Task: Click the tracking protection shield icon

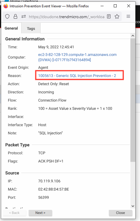Action: [7, 17]
